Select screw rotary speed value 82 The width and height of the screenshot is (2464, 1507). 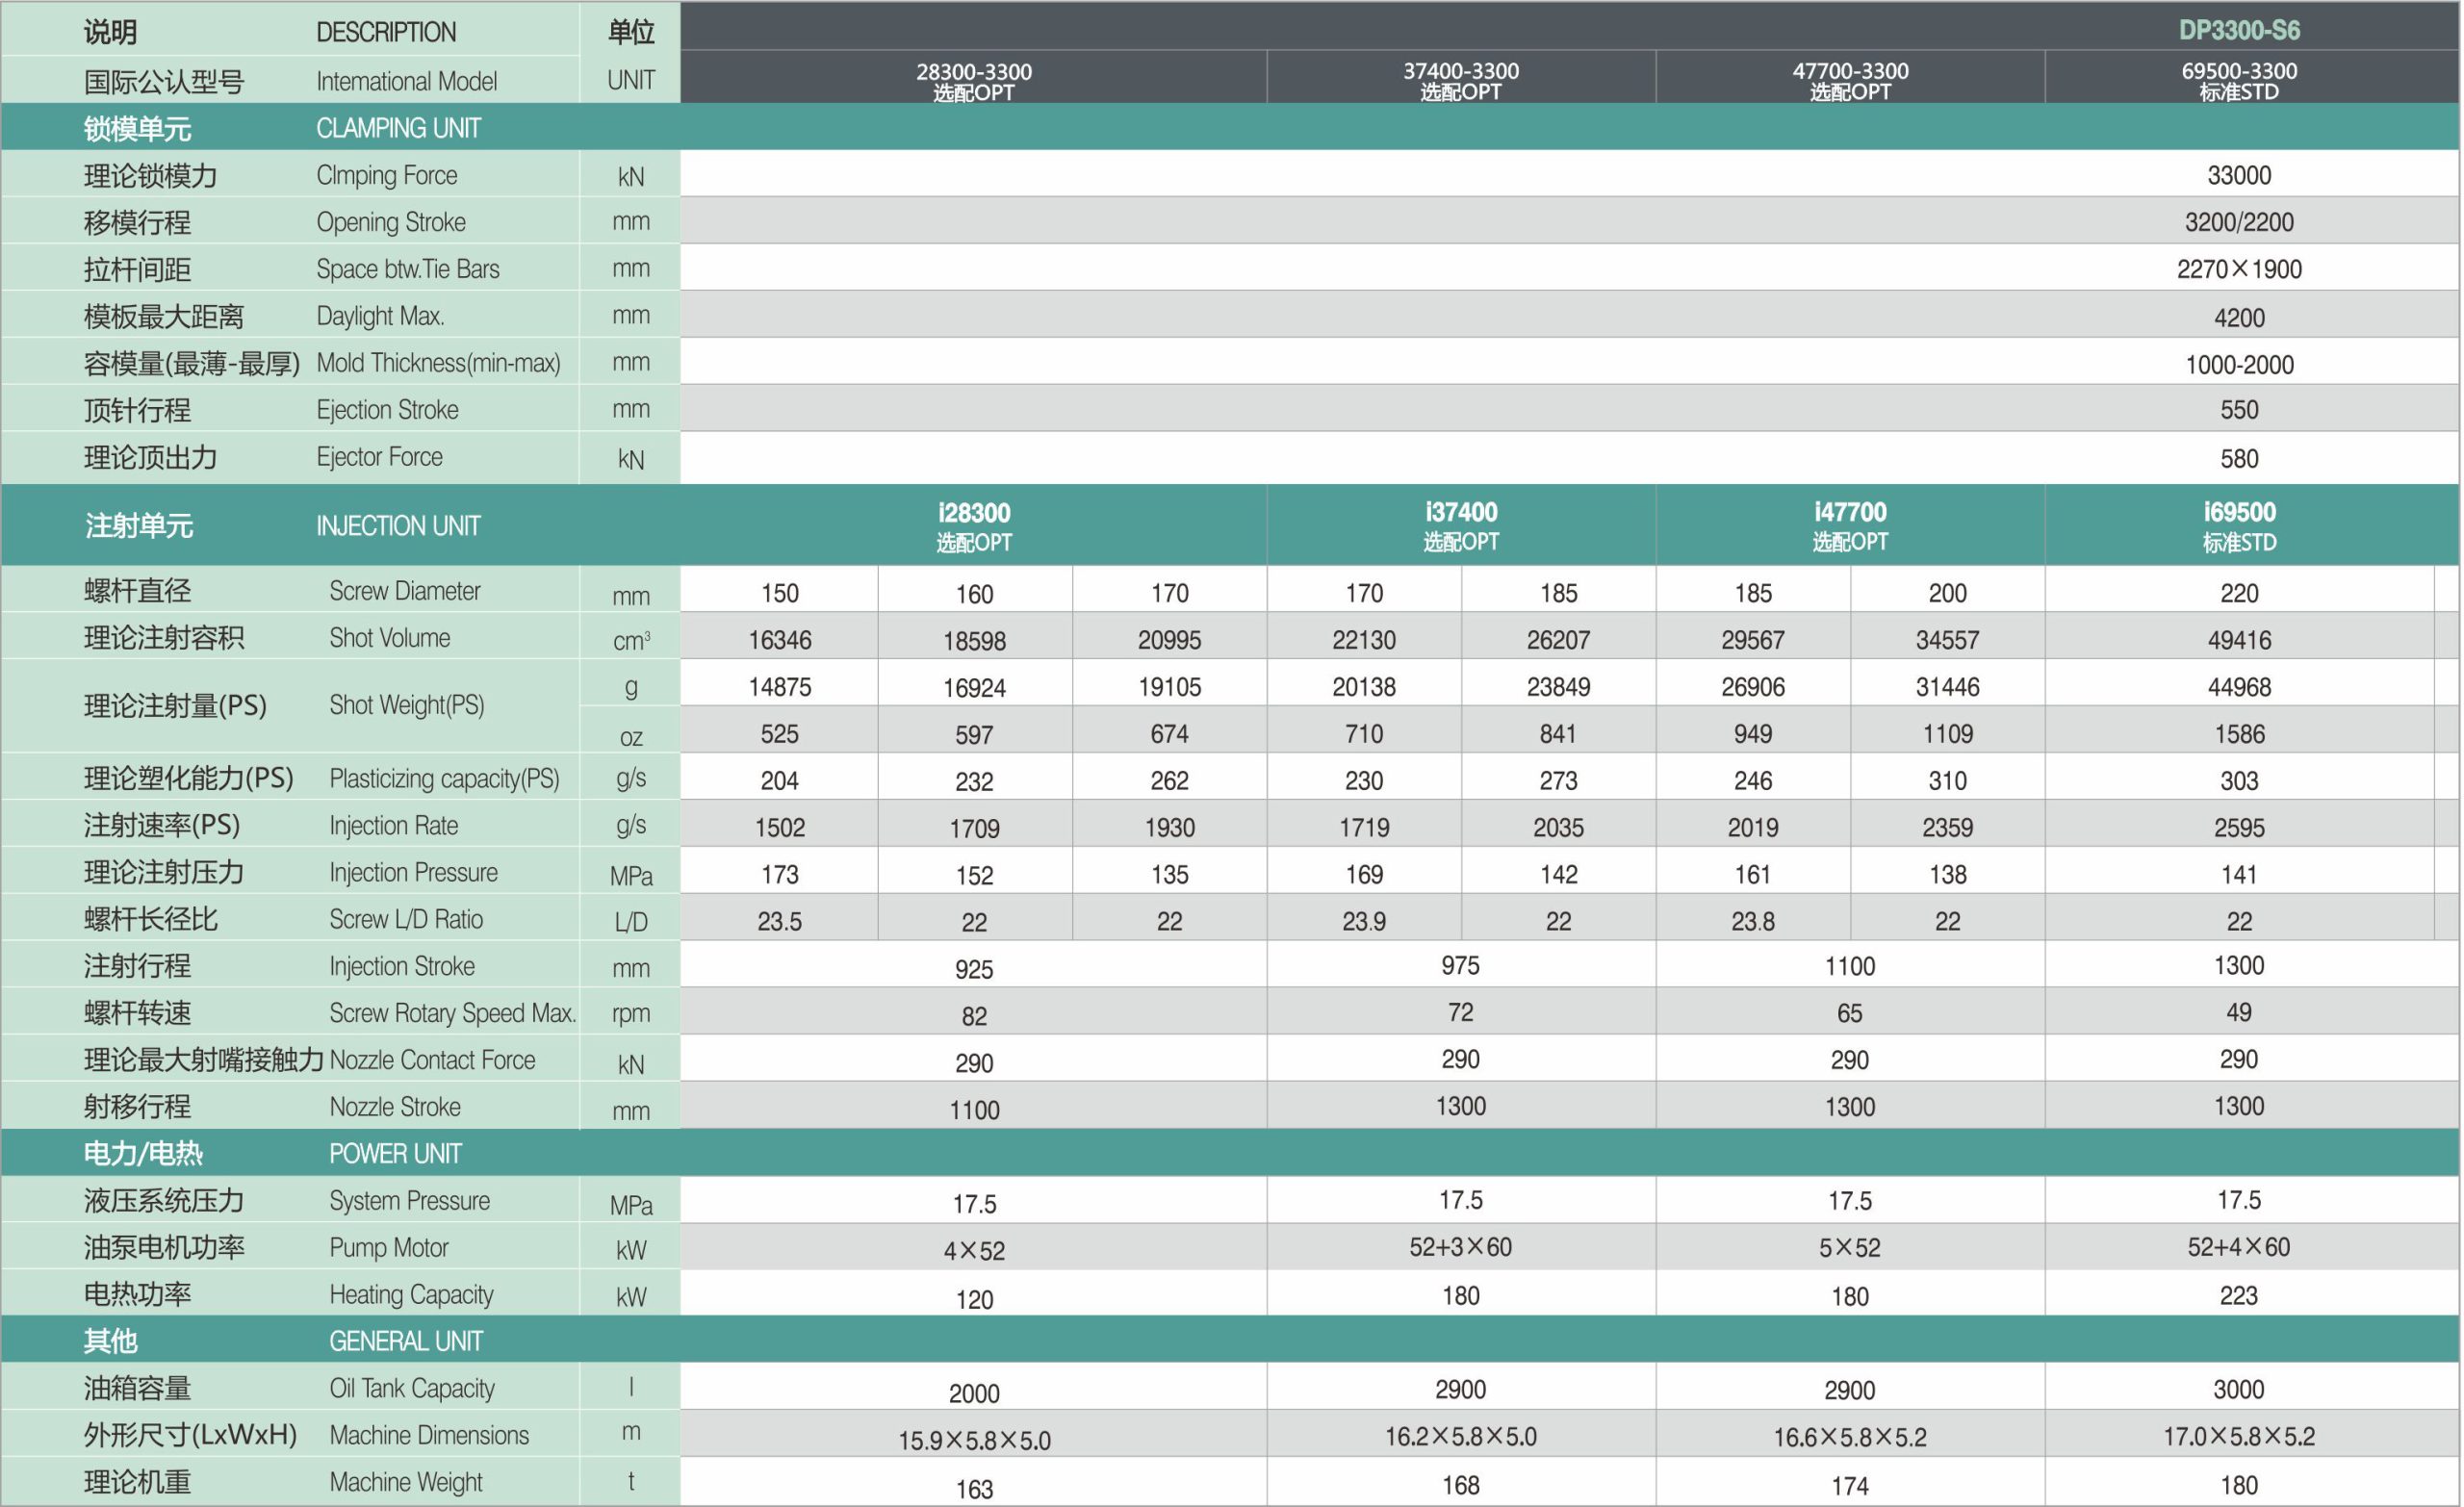pyautogui.click(x=974, y=1016)
